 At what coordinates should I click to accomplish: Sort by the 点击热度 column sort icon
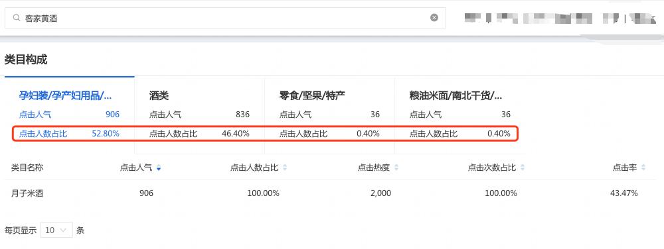coord(396,168)
